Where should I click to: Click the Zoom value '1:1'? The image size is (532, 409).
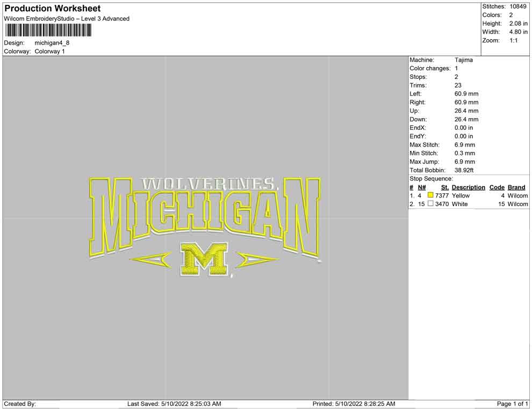click(x=513, y=40)
